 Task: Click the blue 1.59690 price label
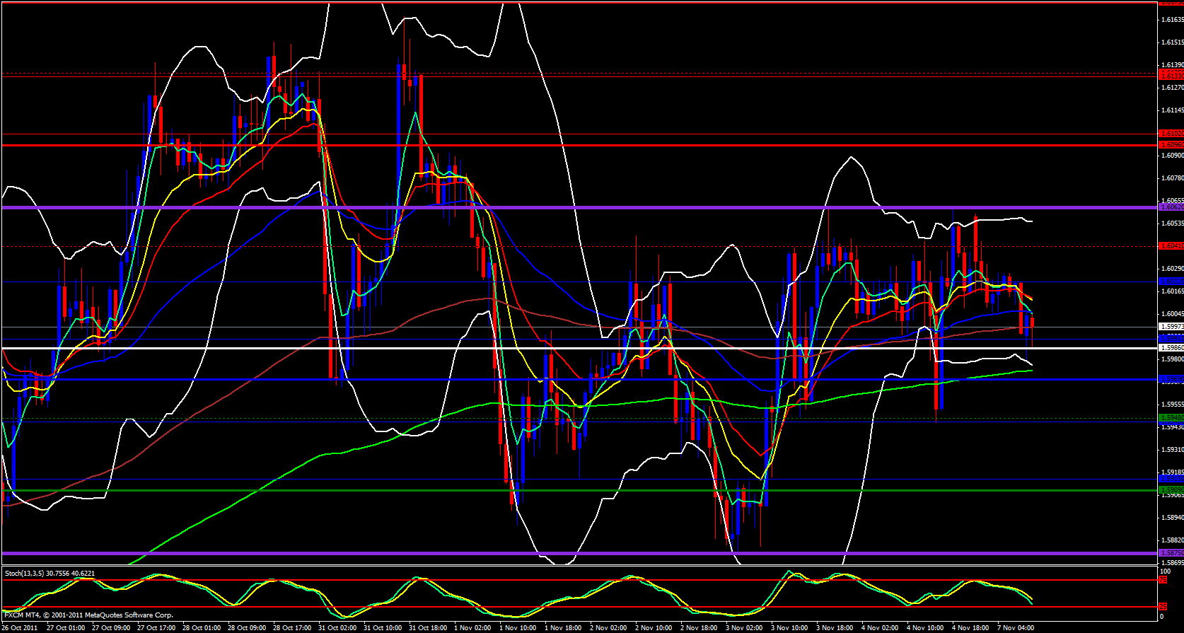[1171, 379]
